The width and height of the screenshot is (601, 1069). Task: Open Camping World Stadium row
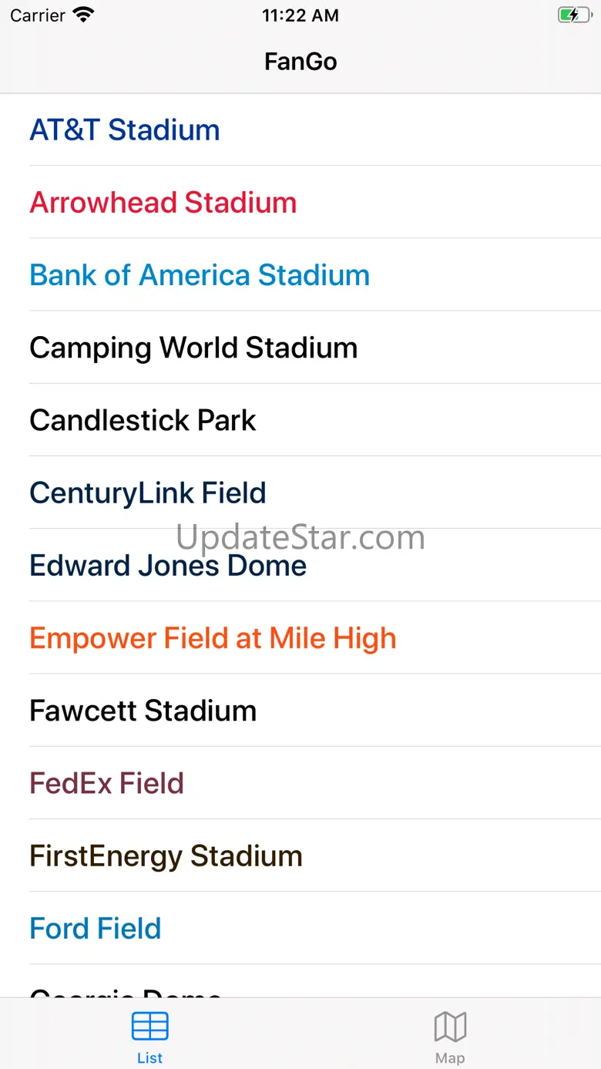(300, 347)
